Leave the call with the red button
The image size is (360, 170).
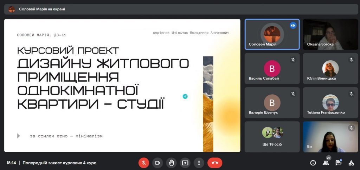pos(215,163)
